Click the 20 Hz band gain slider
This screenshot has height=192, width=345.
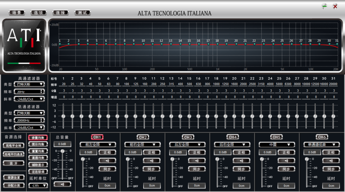(x=63, y=116)
